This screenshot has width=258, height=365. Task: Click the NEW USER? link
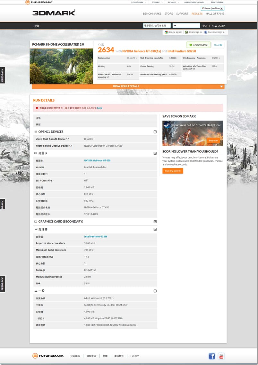(x=218, y=26)
